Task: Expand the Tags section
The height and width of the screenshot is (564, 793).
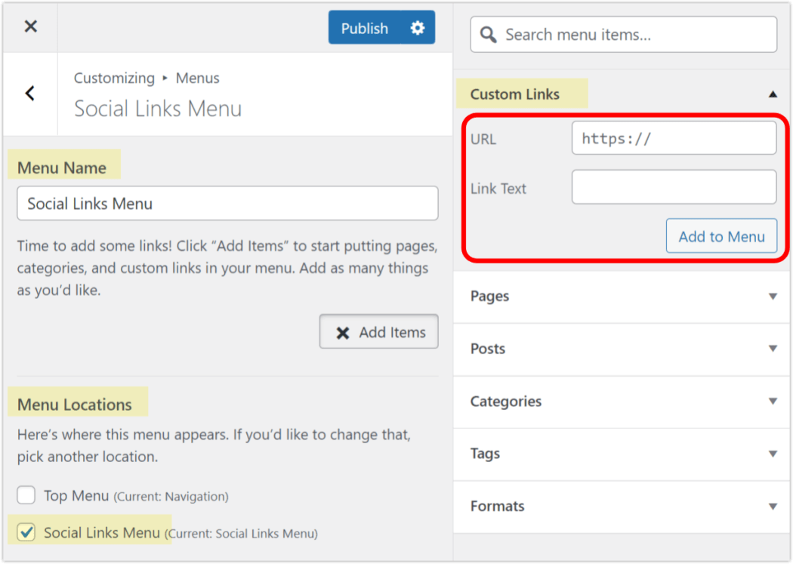Action: 622,454
